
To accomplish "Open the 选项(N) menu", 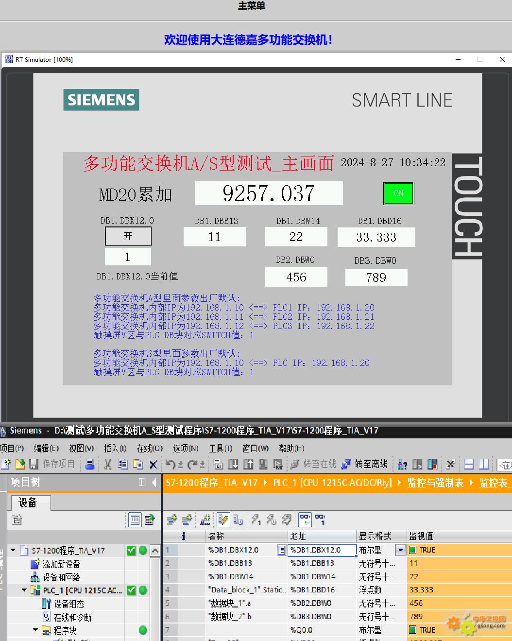I will (x=186, y=448).
